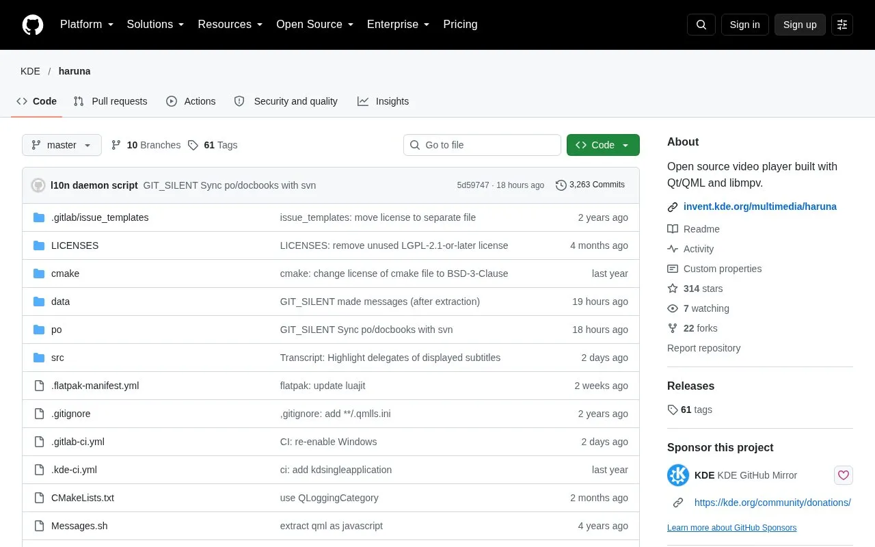Open the .flatpak-manifest.yml file
The width and height of the screenshot is (875, 547).
[95, 386]
